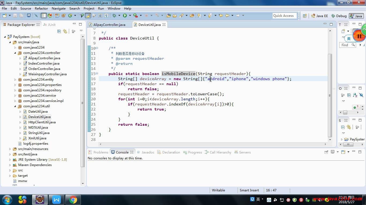
Task: Close the DeviceUtil.java editor tab
Action: coord(164,25)
